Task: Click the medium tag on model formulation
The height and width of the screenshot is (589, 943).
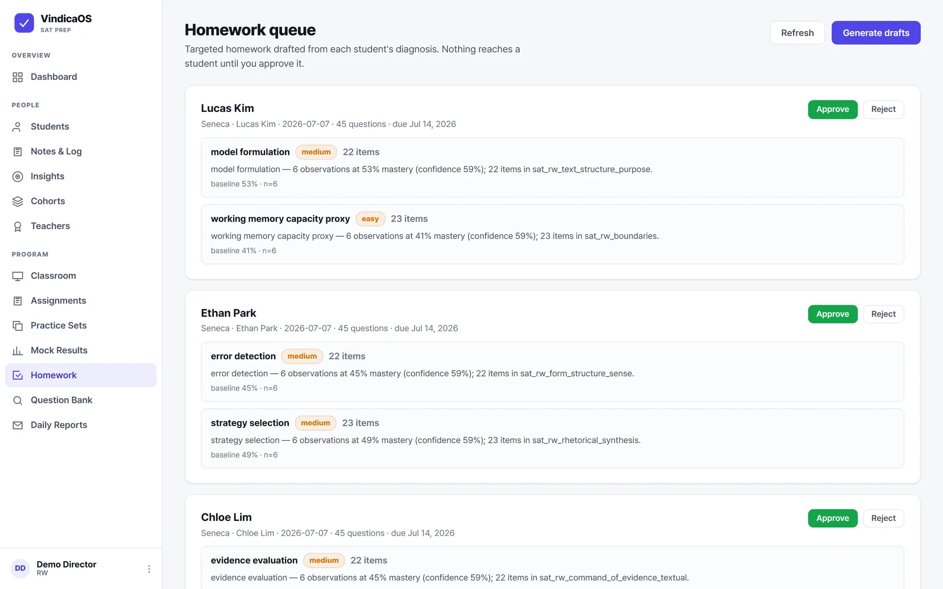Action: point(316,152)
